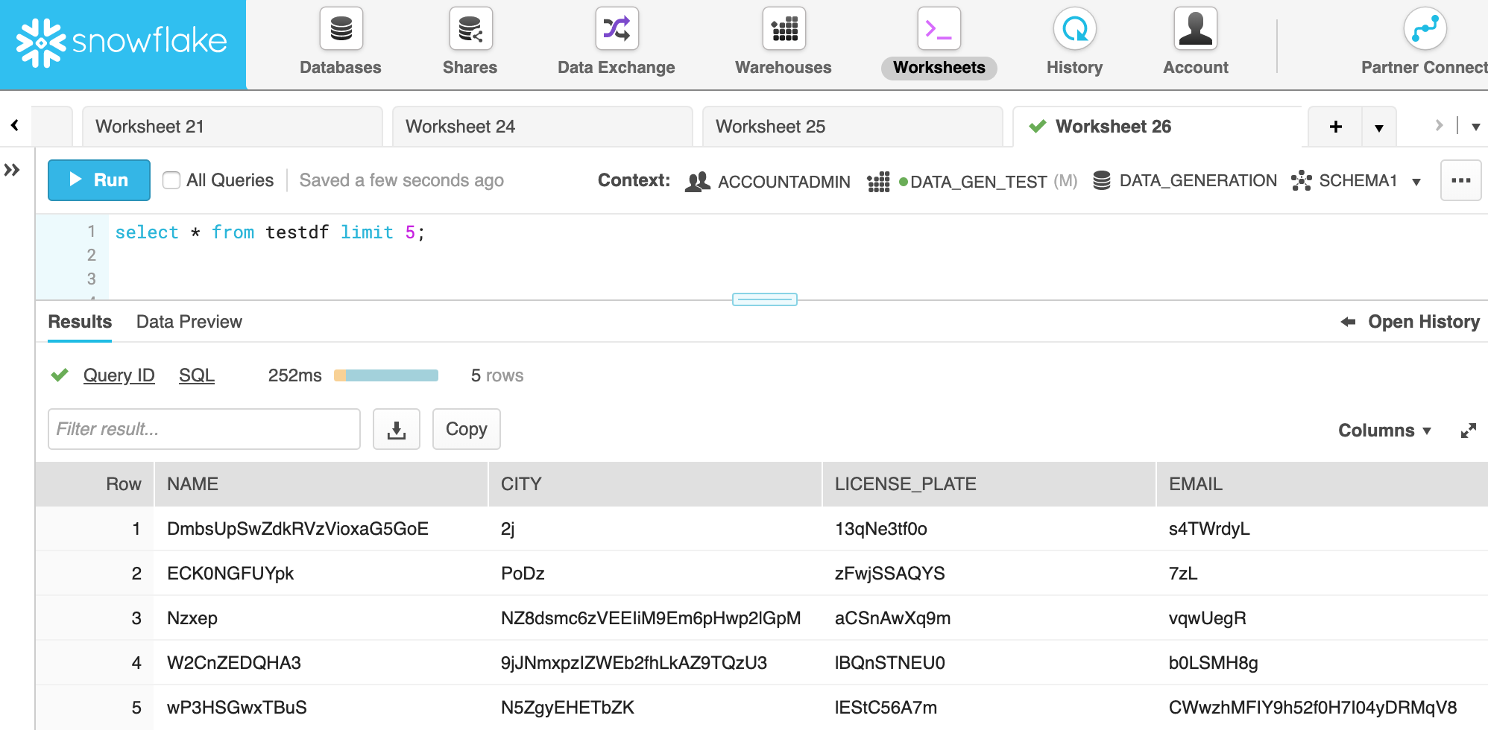1488x730 pixels.
Task: Go to Warehouses icon
Action: pyautogui.click(x=784, y=30)
